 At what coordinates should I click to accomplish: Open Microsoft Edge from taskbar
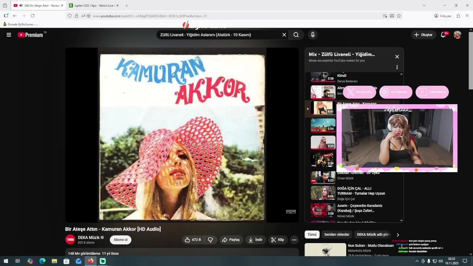coord(42,261)
